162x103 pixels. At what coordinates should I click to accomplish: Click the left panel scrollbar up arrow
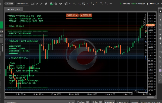click(x=2, y=44)
